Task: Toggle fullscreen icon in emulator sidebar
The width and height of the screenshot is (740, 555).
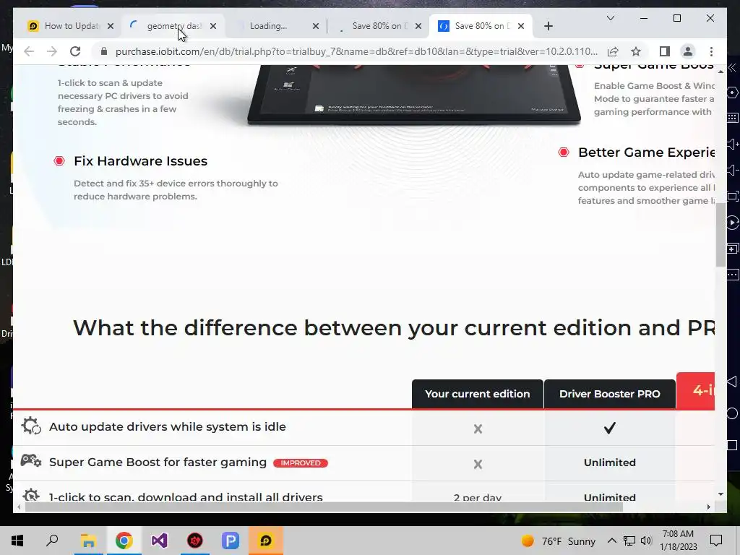Action: point(733,197)
